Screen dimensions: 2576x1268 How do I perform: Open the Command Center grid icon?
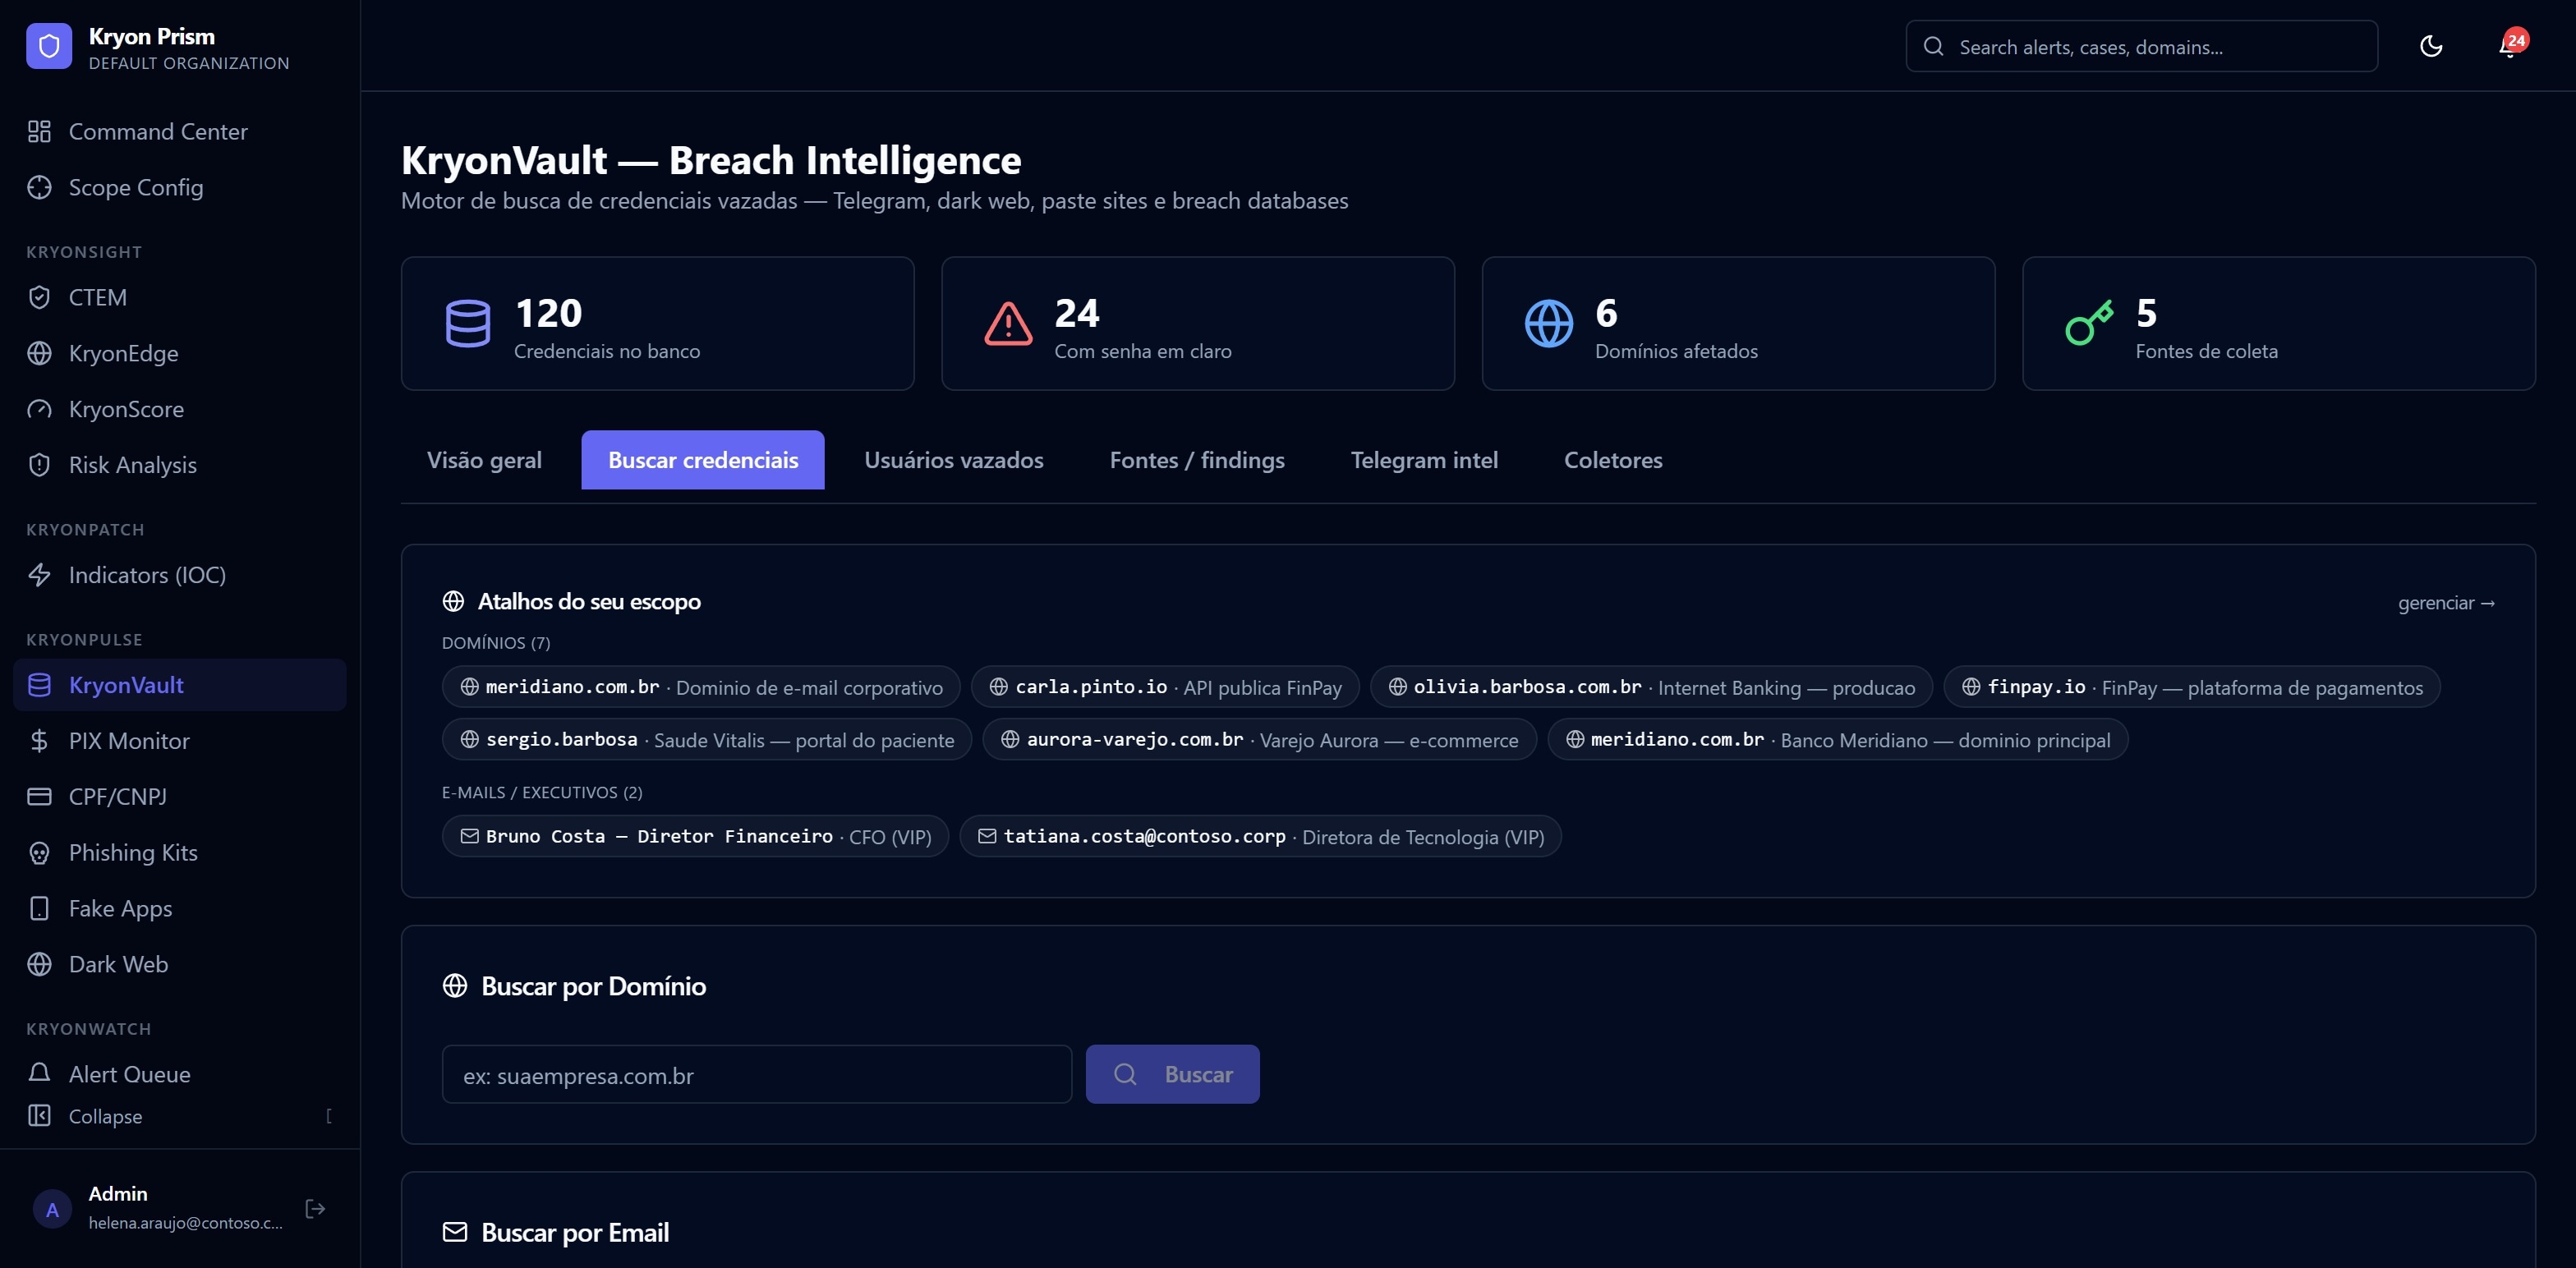tap(39, 132)
